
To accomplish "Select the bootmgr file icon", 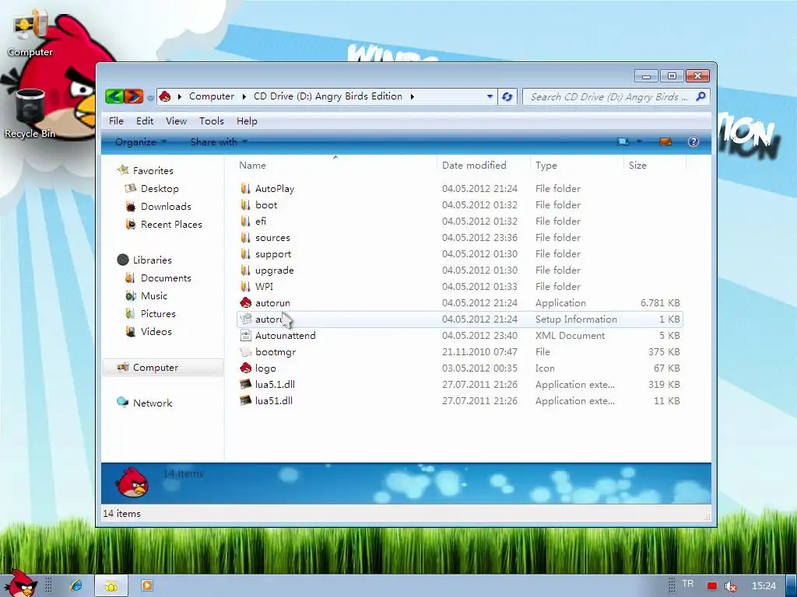I will point(245,352).
